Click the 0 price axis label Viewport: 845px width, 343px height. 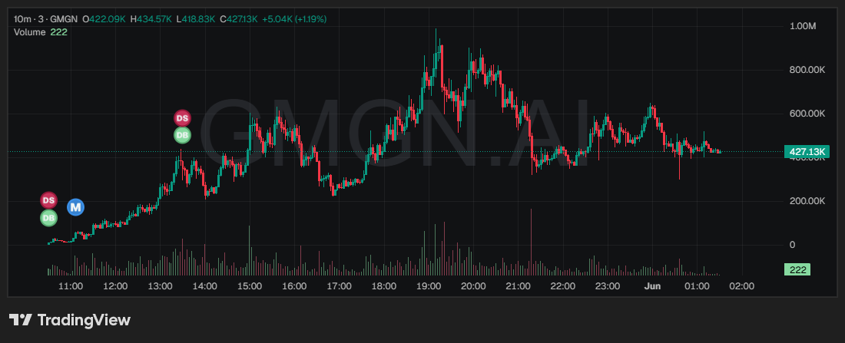792,245
